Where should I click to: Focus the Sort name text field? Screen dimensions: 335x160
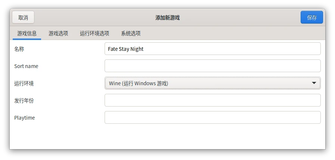(x=212, y=66)
